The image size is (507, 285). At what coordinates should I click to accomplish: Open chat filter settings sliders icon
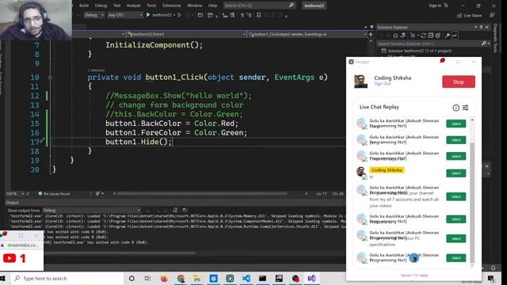[x=465, y=108]
